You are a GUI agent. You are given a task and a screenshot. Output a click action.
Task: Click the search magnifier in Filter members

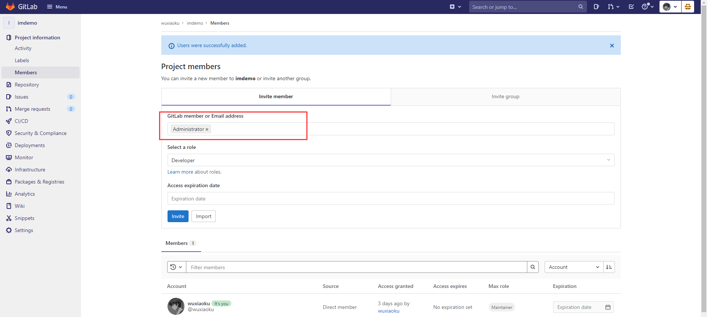pyautogui.click(x=533, y=267)
